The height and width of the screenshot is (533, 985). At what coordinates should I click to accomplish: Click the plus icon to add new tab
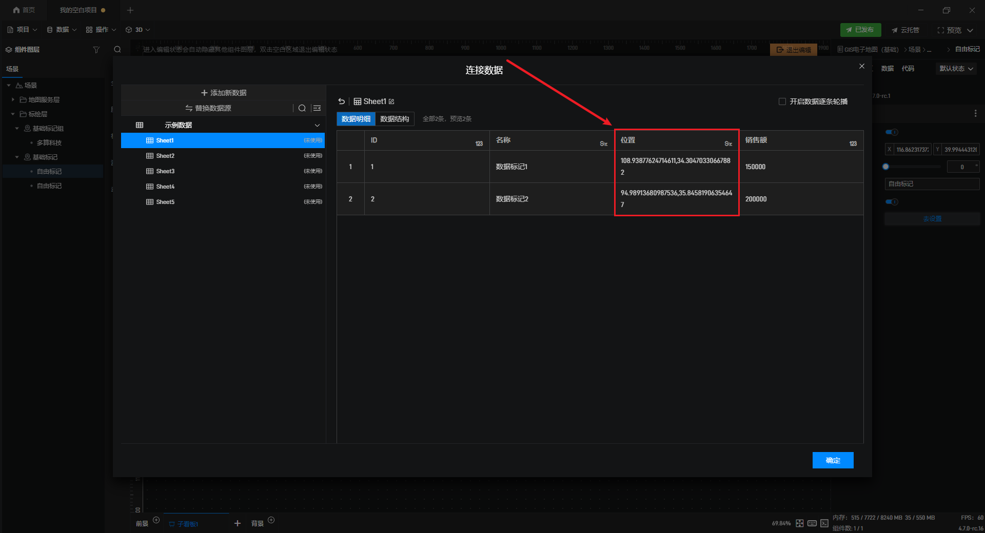pos(130,10)
